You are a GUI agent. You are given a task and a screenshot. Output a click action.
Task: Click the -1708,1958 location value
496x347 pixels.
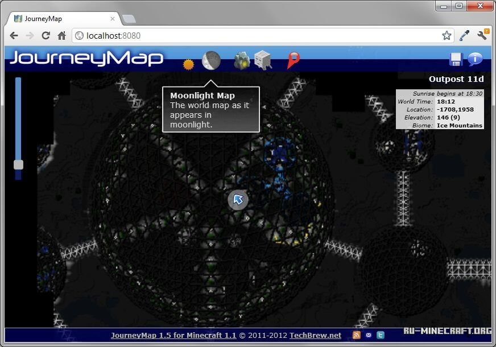(455, 109)
